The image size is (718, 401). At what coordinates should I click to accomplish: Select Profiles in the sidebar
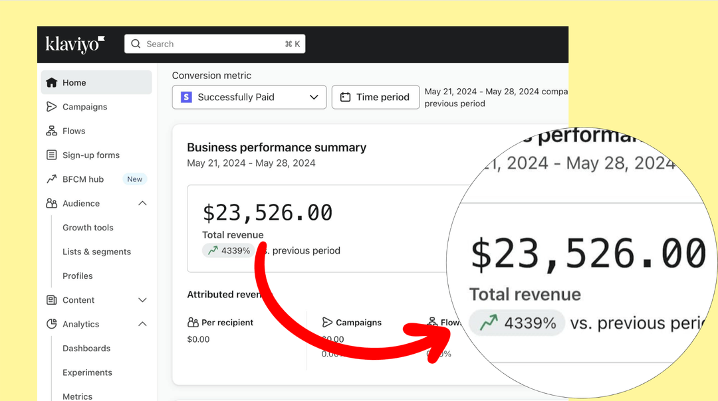pyautogui.click(x=78, y=276)
